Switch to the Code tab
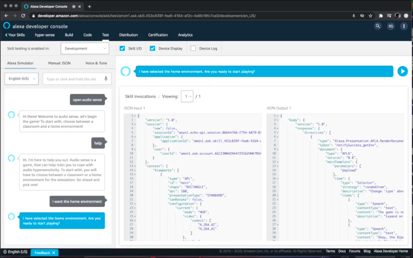This screenshot has height=258, width=413. click(87, 35)
